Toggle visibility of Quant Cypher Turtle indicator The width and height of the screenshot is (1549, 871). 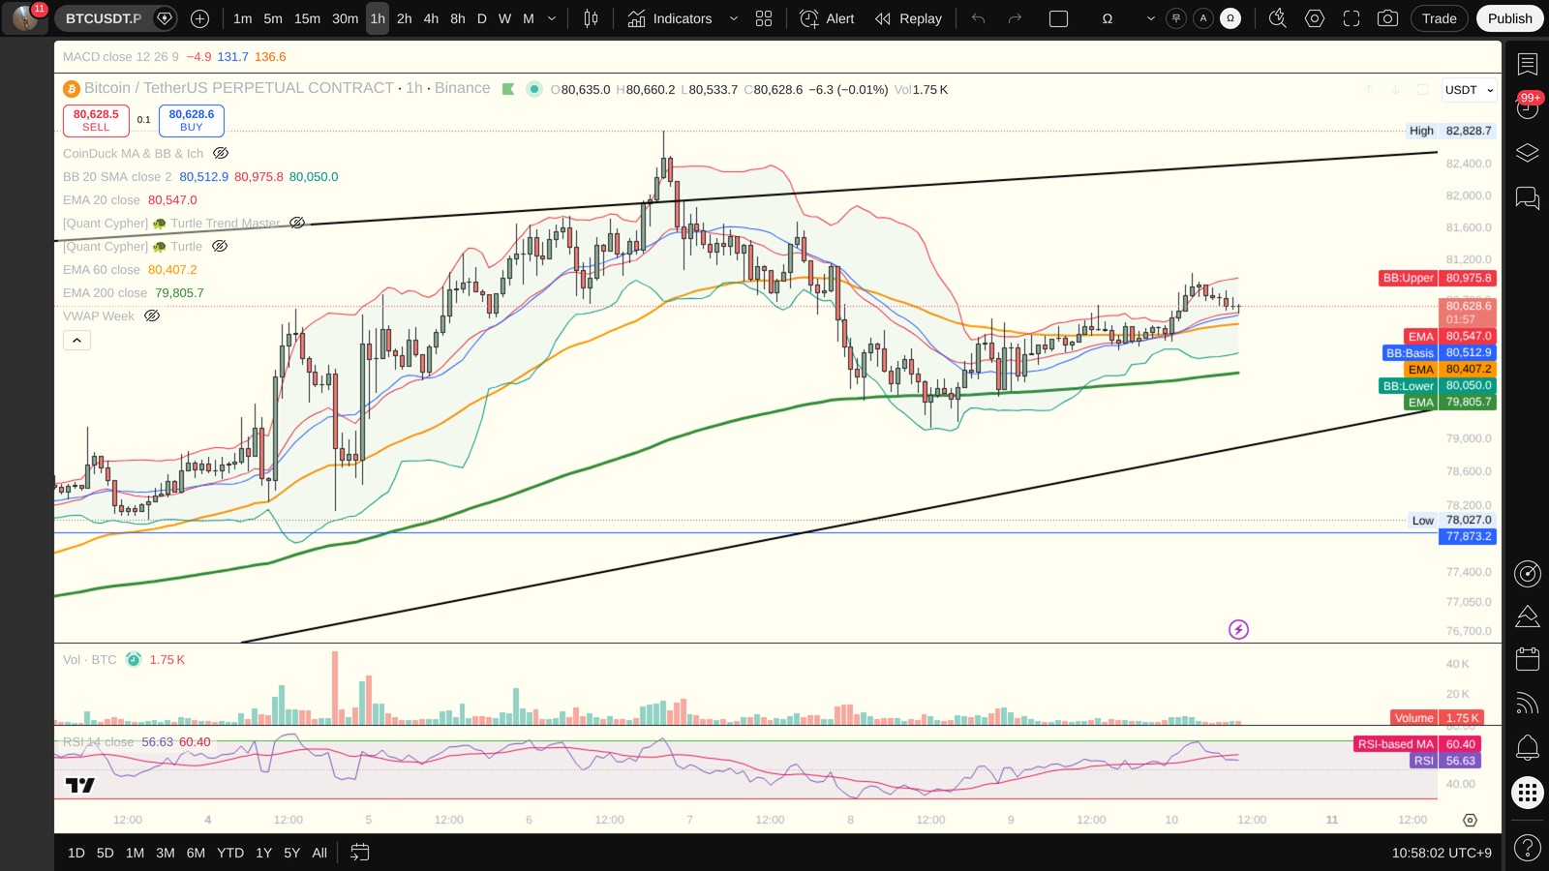tap(220, 246)
